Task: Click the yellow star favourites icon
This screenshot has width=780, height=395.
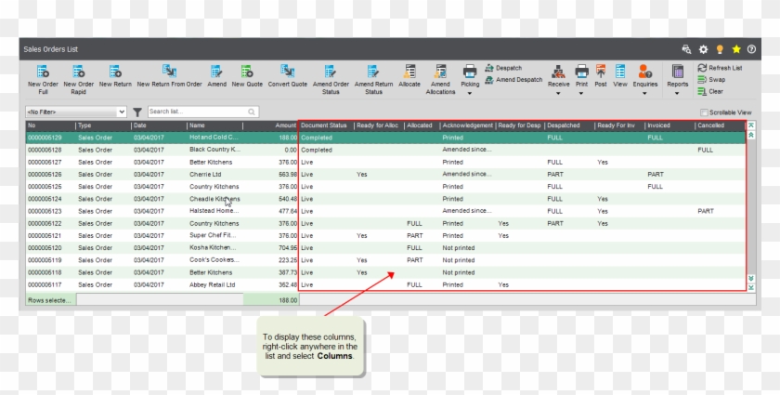Action: (736, 49)
